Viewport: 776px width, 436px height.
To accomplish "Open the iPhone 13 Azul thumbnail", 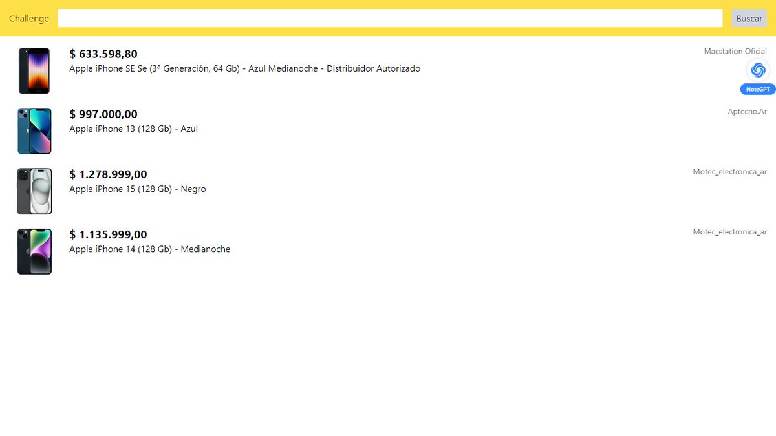I will pos(34,131).
